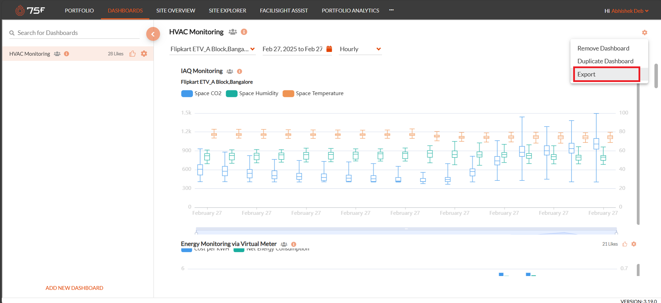The height and width of the screenshot is (303, 661).
Task: Toggle Space Humidity legend series
Action: pos(252,93)
